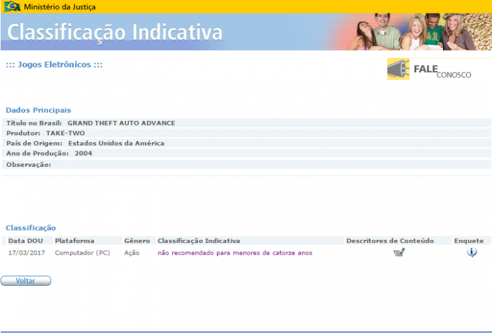Click the Observação field label
Screen dimensions: 492x333
pos(28,165)
